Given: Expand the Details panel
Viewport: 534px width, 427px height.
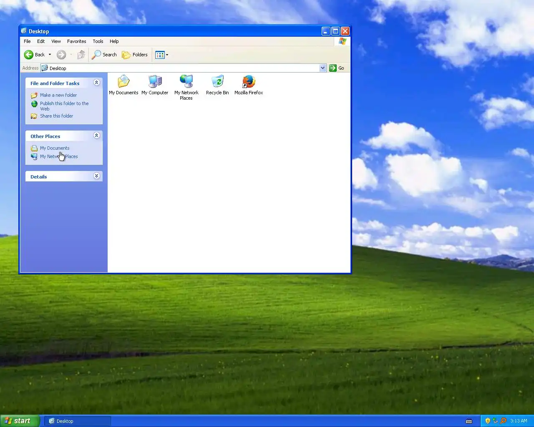Looking at the screenshot, I should tap(96, 176).
